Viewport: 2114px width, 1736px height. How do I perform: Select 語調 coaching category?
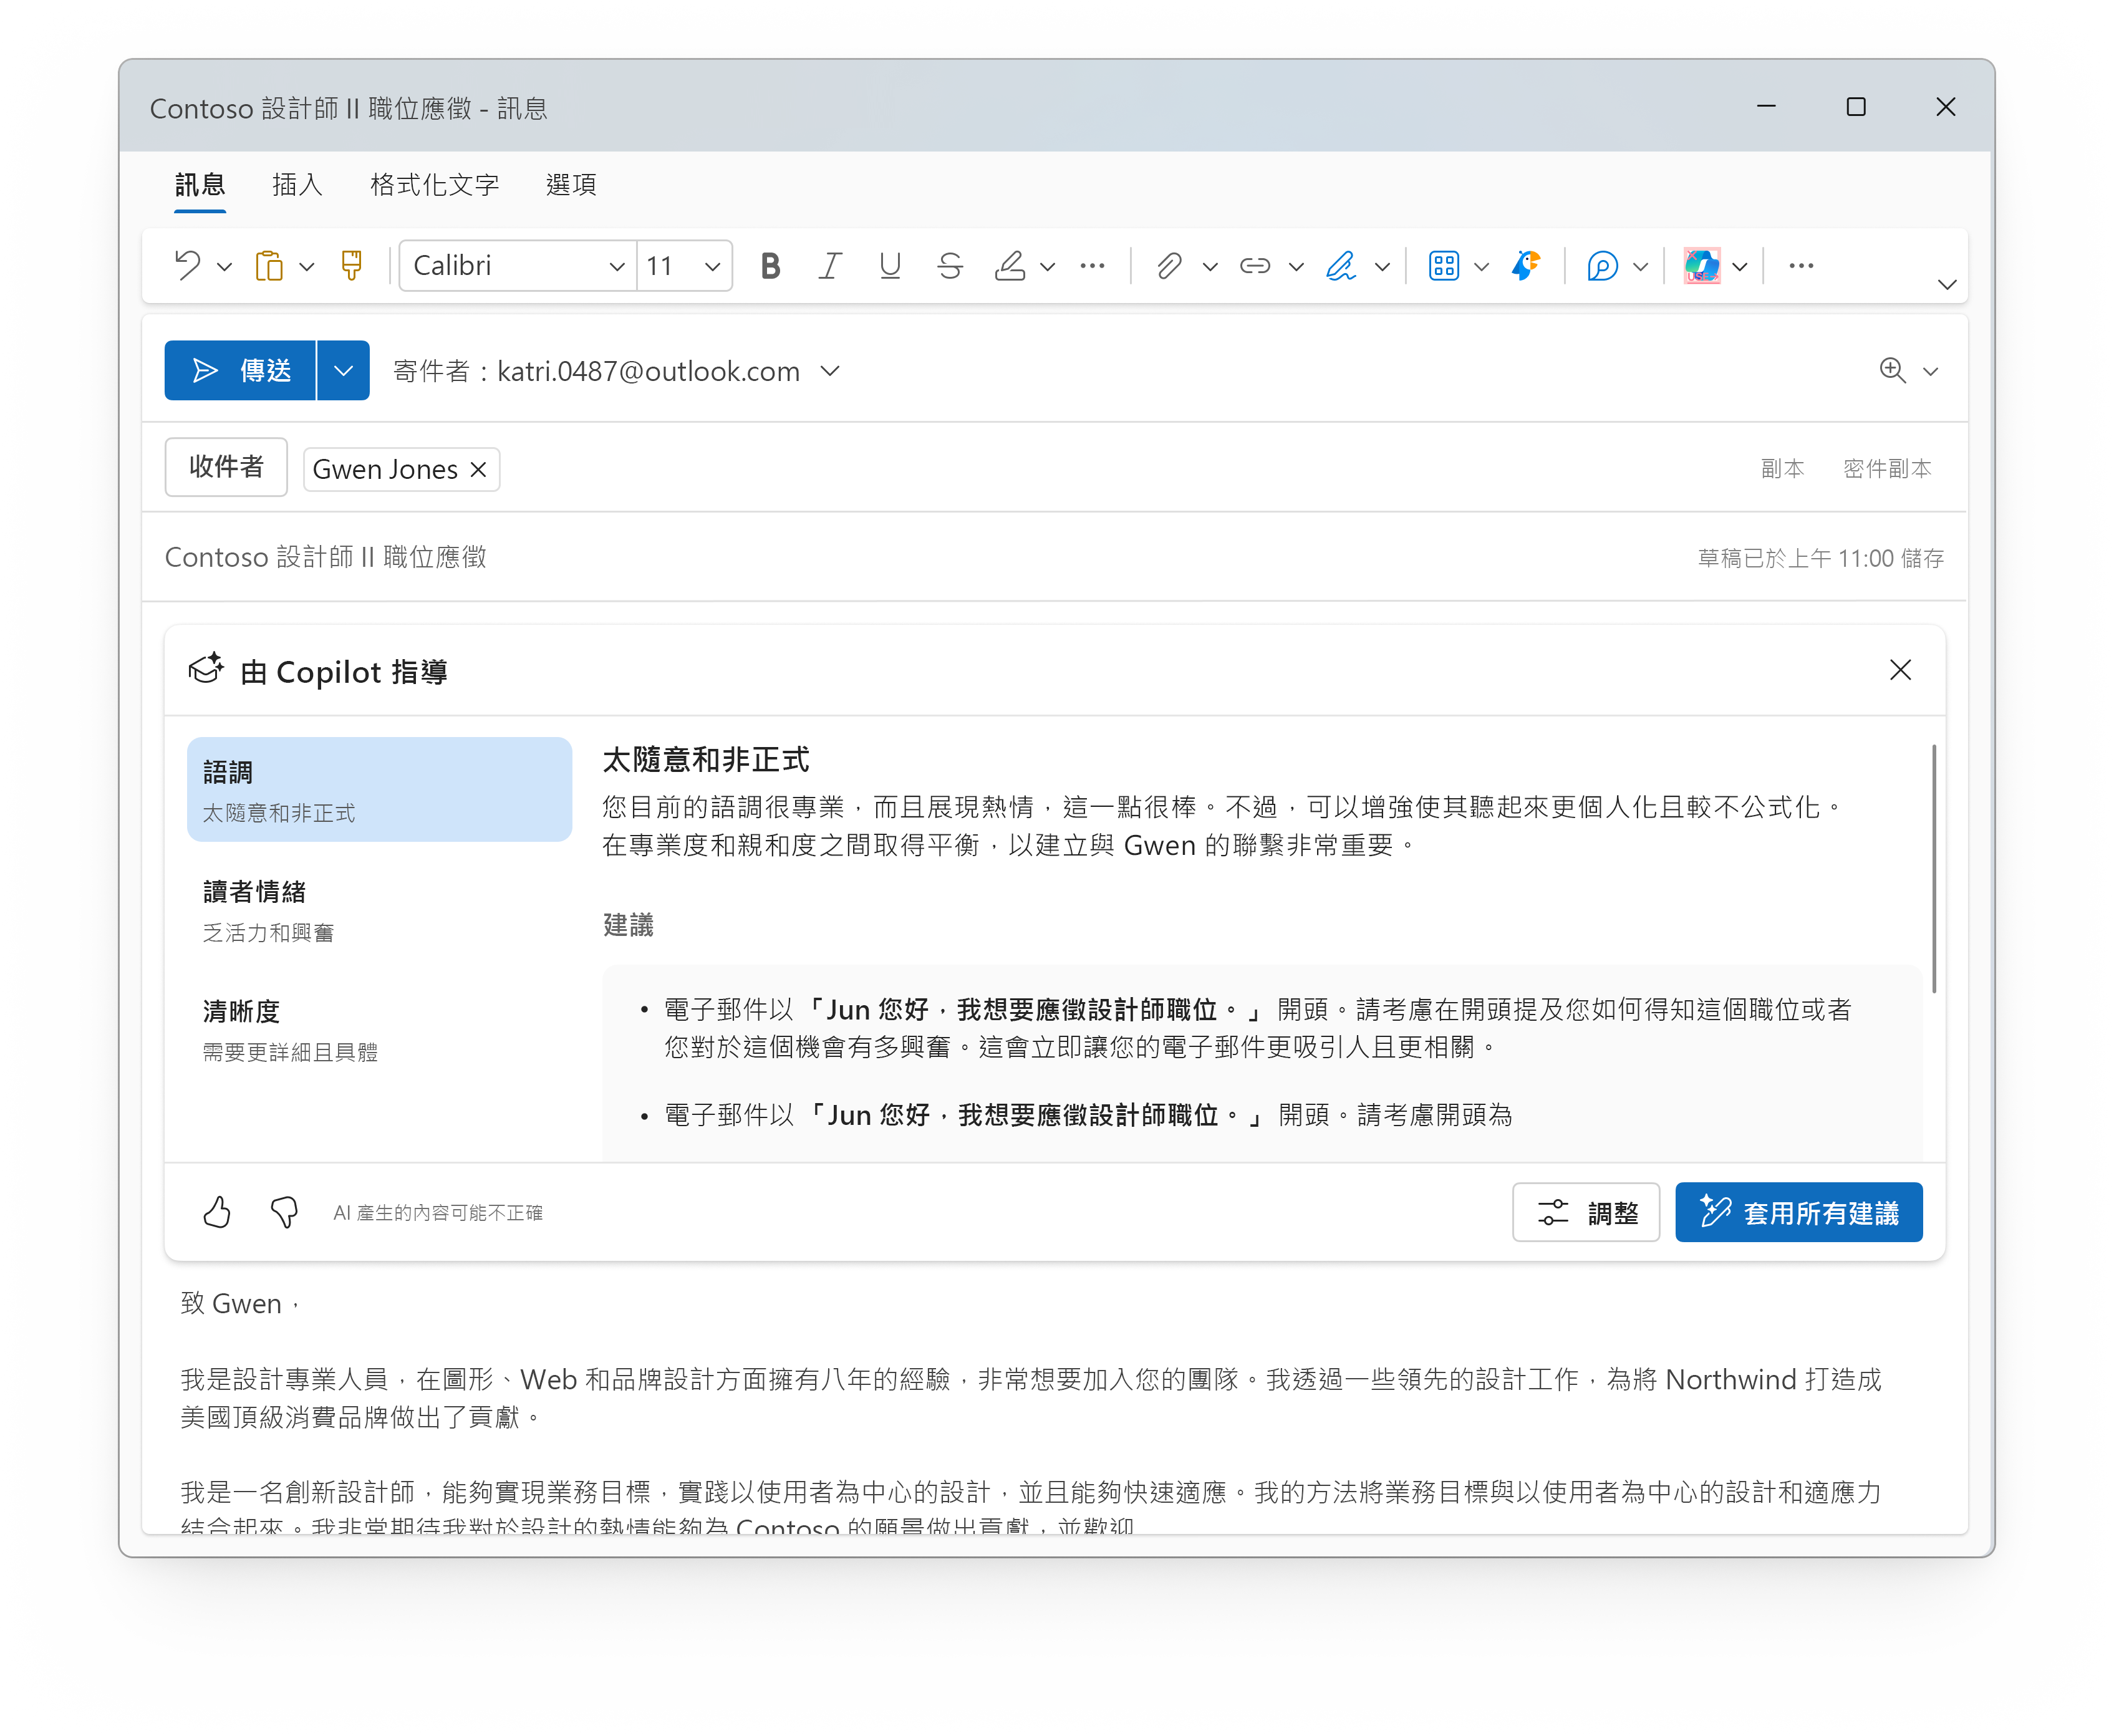pos(379,790)
